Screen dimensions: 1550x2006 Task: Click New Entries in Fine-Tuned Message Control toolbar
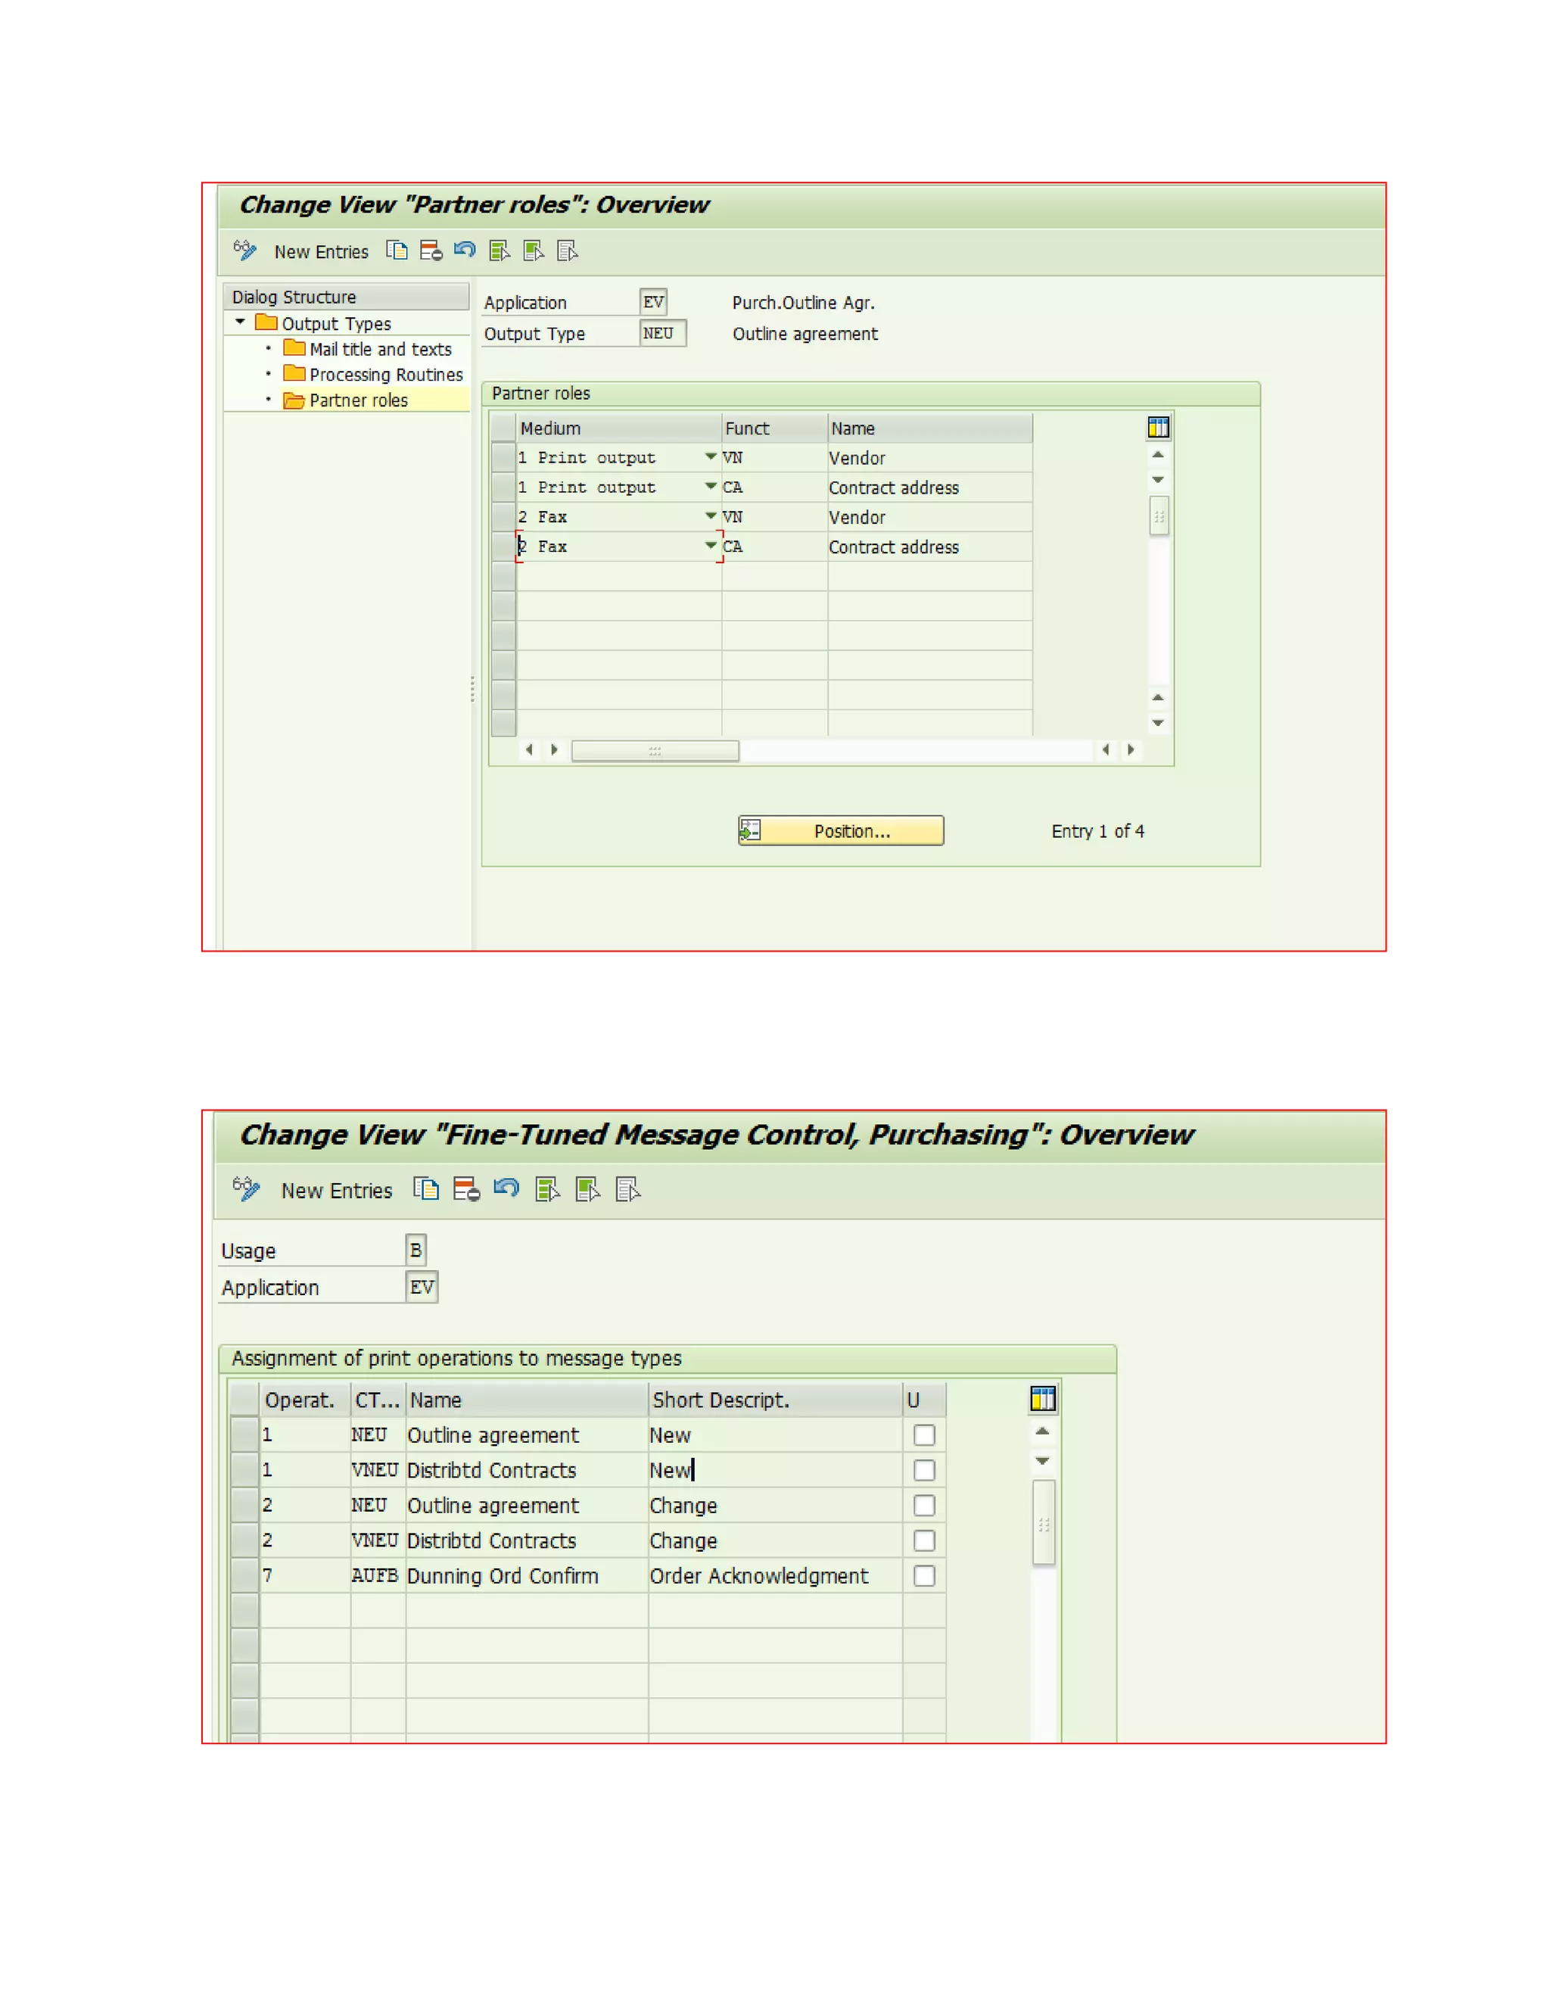click(337, 1191)
